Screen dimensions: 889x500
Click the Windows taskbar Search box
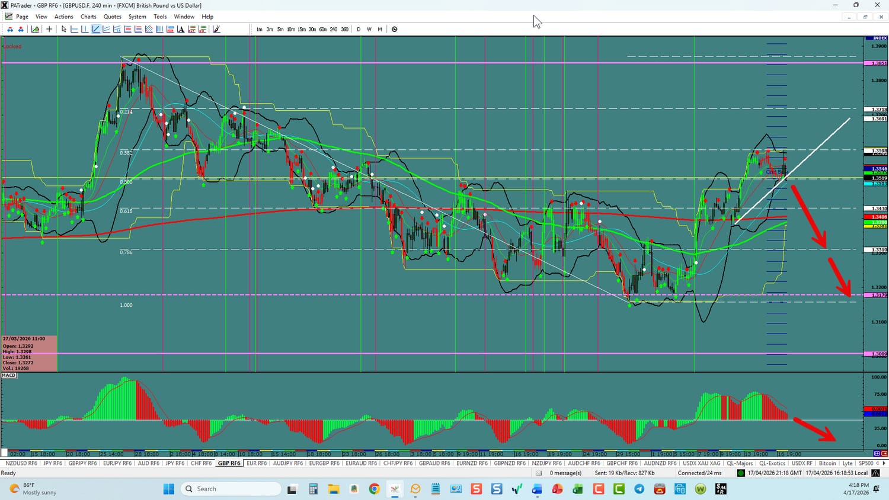231,489
